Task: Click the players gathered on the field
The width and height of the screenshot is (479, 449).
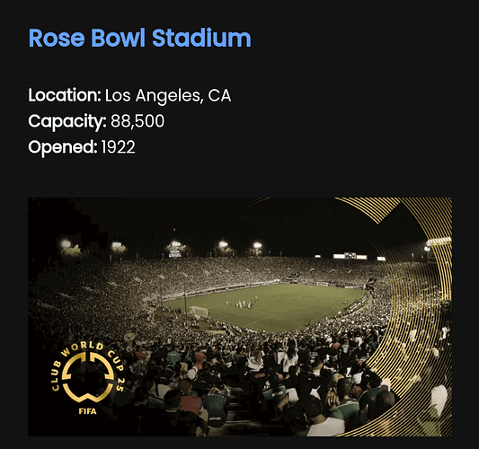Action: [242, 304]
